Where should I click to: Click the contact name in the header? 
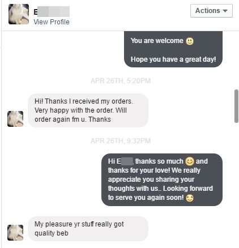point(52,12)
